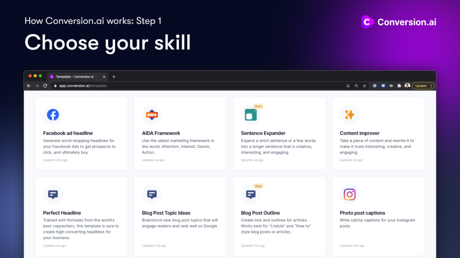
Task: Click 'How Conversion.ai works: Step 1' text
Action: [93, 21]
